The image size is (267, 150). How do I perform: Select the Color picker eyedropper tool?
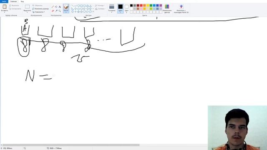56,11
